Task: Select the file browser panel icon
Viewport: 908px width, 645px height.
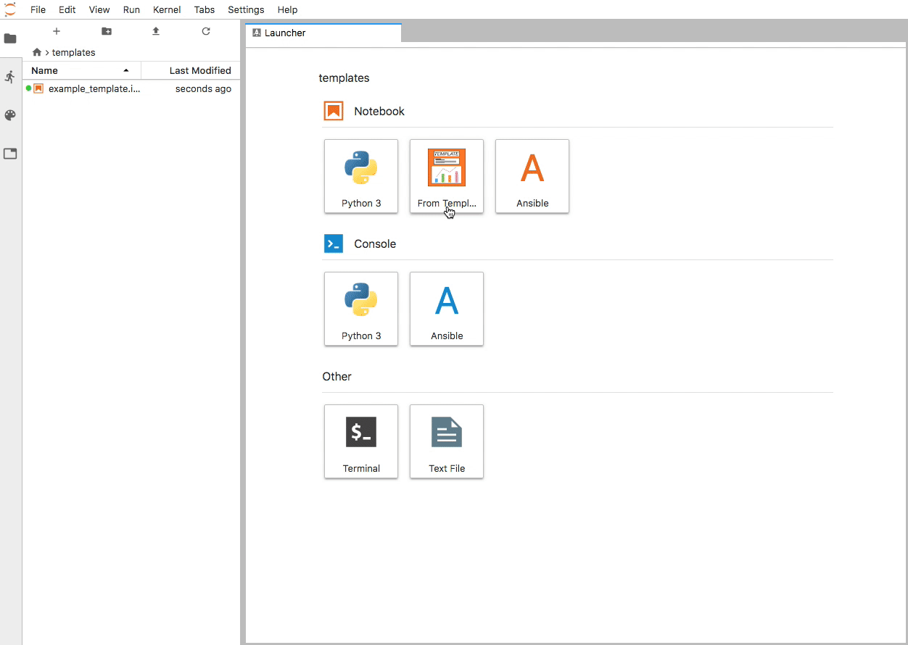Action: coord(10,38)
